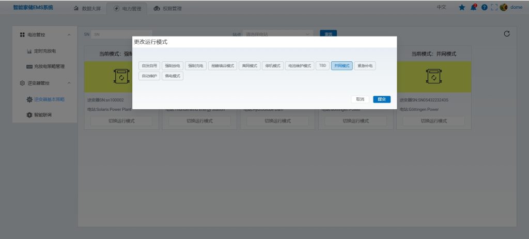Collapse the 电池管控 sidebar group
The width and height of the screenshot is (529, 239).
click(x=69, y=35)
